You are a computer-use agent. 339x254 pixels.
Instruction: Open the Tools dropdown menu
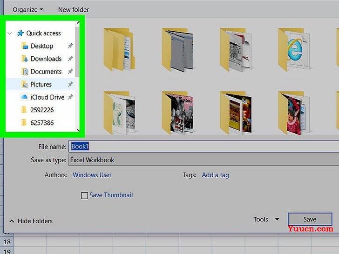266,220
